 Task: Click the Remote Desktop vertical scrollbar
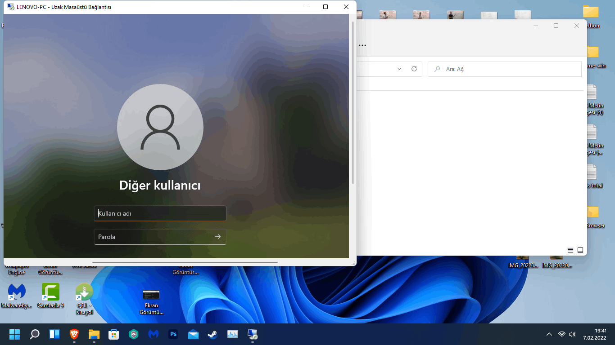point(353,103)
